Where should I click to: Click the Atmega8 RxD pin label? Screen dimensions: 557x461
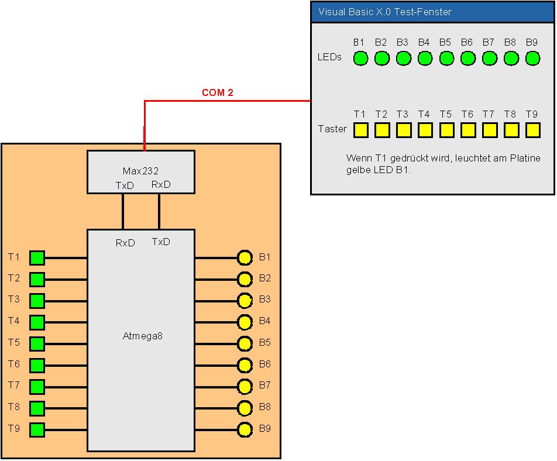coord(125,243)
